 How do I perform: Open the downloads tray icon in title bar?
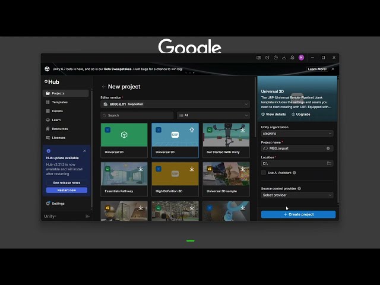click(284, 58)
